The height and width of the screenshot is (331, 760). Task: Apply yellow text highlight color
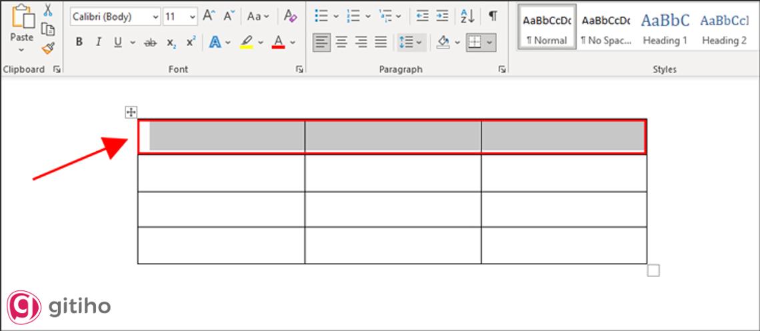[247, 43]
